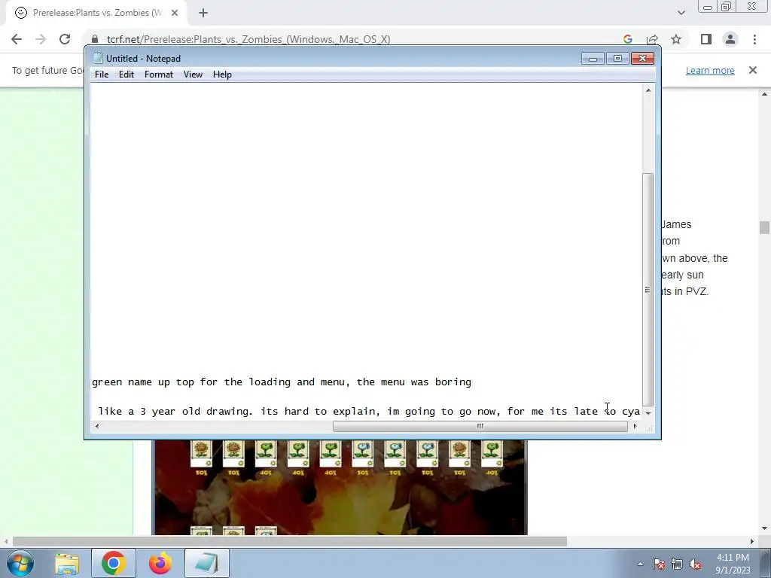Click the lock icon in address bar
The height and width of the screenshot is (578, 771).
[95, 39]
